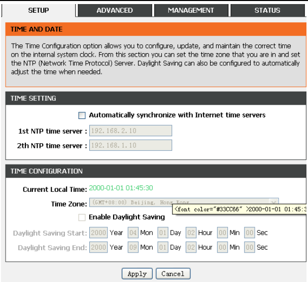The image size is (308, 282).
Task: Open the STATUS tab
Action: tap(267, 11)
